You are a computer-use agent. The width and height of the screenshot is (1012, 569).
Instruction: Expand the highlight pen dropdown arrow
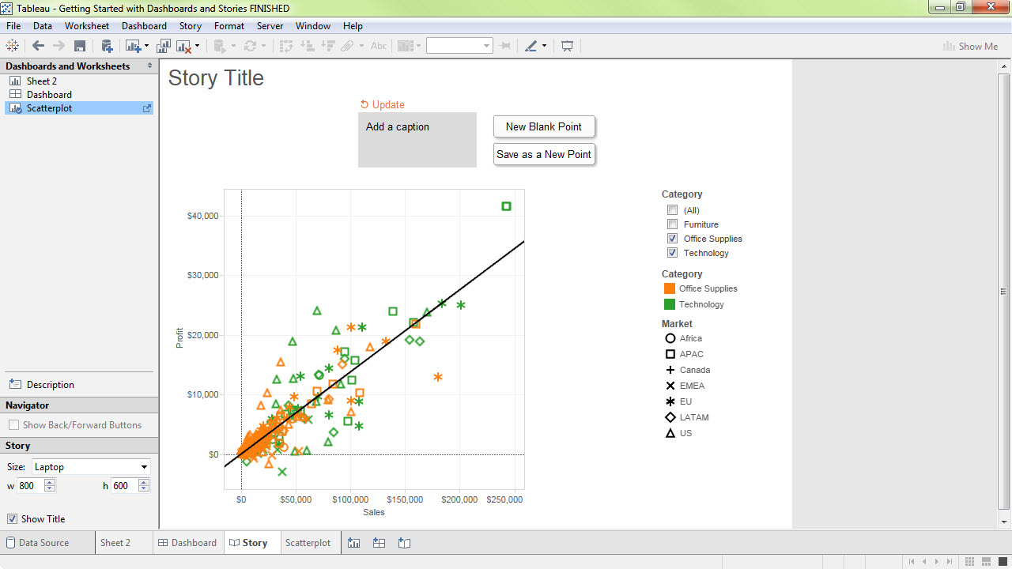(x=544, y=46)
